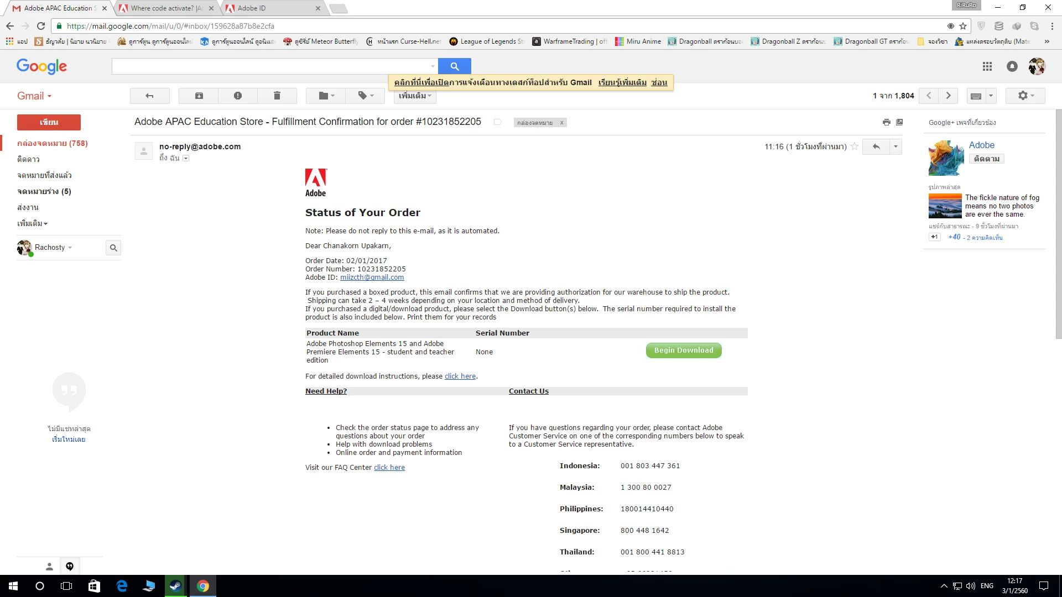
Task: Expand the Gmail dropdown menu
Action: pyautogui.click(x=34, y=96)
